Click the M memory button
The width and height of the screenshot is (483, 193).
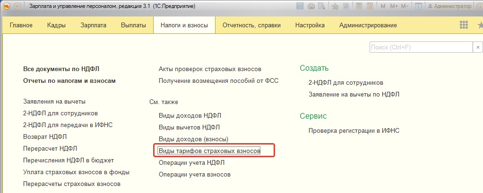[383, 6]
